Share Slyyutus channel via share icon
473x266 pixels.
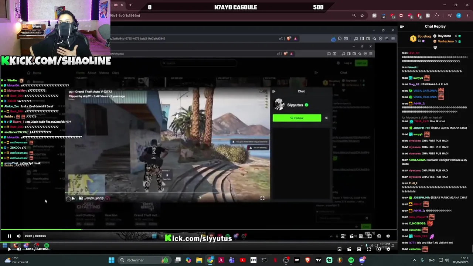(x=326, y=118)
